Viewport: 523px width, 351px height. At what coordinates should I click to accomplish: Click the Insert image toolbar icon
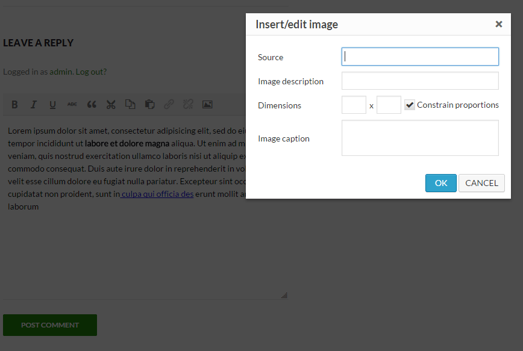(x=207, y=105)
